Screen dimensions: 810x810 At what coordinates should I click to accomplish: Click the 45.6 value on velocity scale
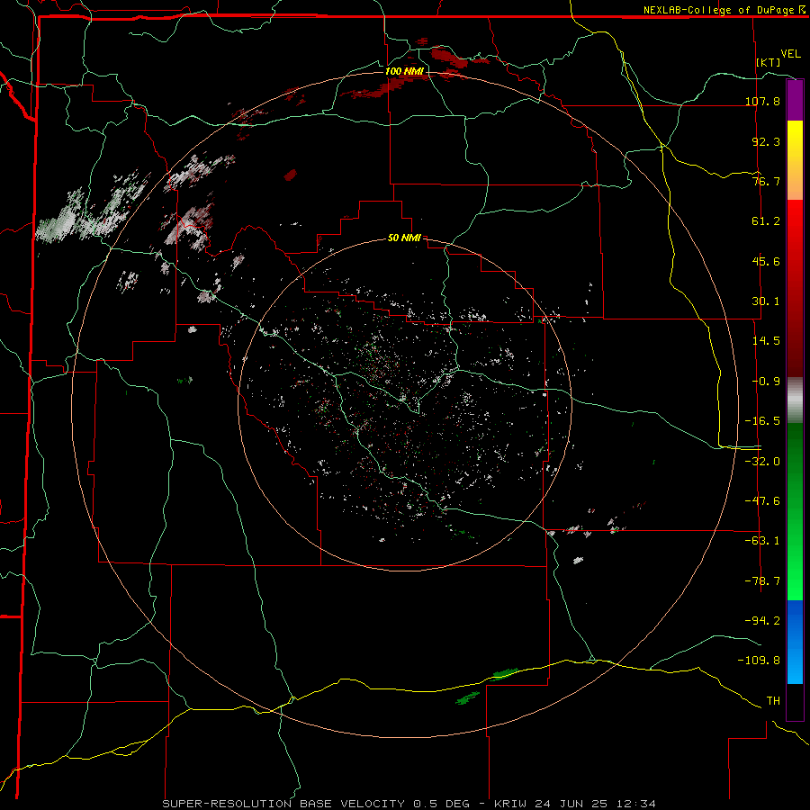(766, 261)
